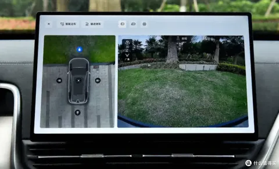Tap the top-down car model
The image size is (279, 169).
(79, 81)
